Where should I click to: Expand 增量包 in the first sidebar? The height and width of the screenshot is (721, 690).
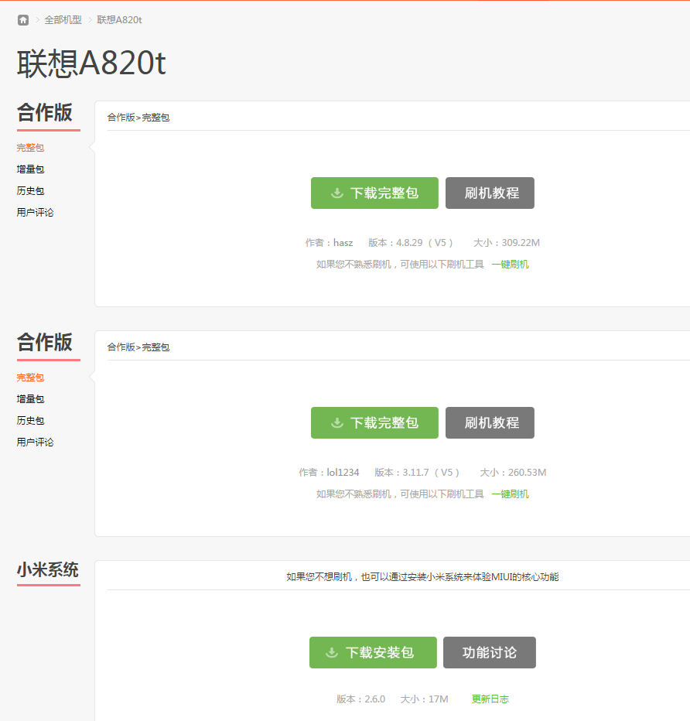(29, 169)
